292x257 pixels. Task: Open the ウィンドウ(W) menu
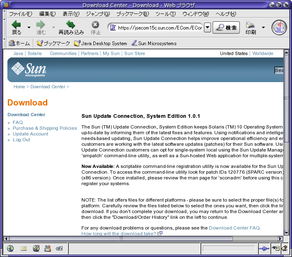(x=196, y=14)
